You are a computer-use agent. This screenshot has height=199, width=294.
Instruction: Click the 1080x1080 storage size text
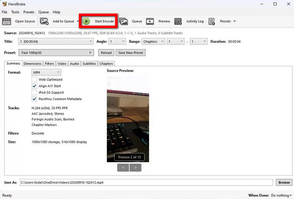coord(59,142)
